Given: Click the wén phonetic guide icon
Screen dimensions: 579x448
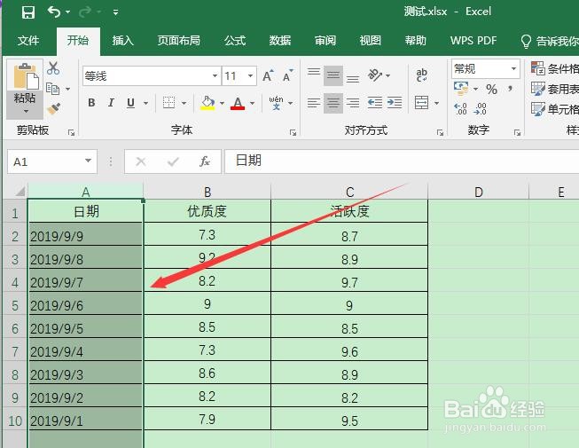Looking at the screenshot, I should click(x=277, y=103).
